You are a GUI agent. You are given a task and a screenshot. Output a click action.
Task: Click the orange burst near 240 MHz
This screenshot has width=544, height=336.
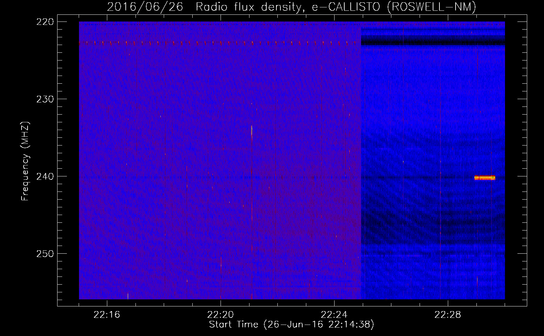pyautogui.click(x=485, y=178)
